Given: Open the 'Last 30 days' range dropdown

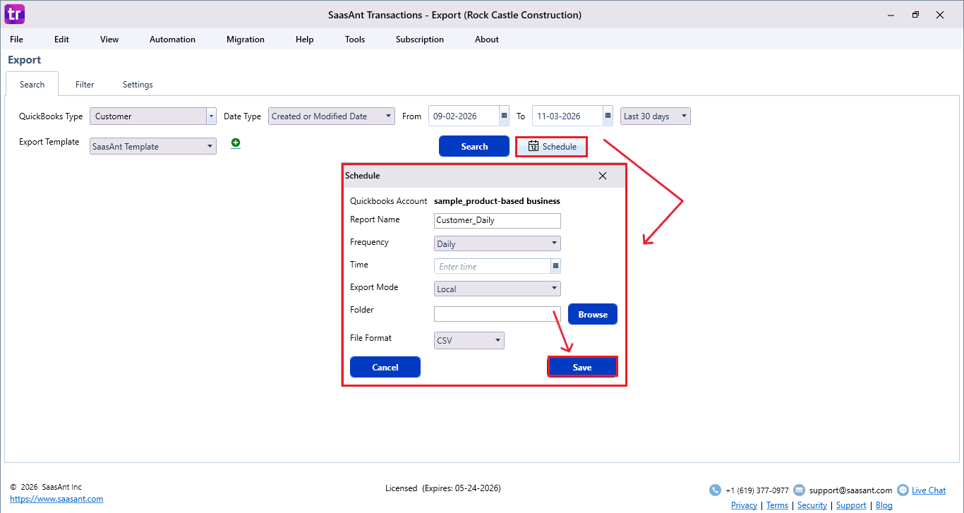Looking at the screenshot, I should pyautogui.click(x=656, y=116).
